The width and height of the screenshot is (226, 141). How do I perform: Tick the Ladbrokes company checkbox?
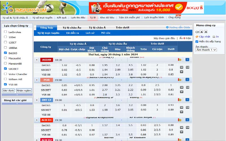tap(5, 32)
